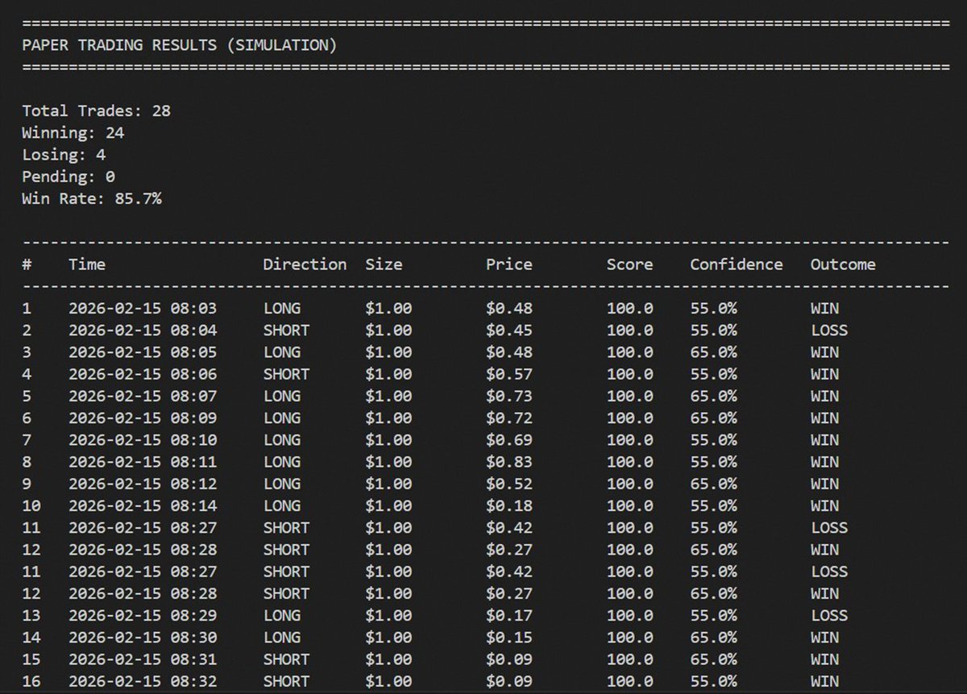Select timestamp '2026-02-15 08:29'
Image resolution: width=967 pixels, height=694 pixels.
coord(143,615)
